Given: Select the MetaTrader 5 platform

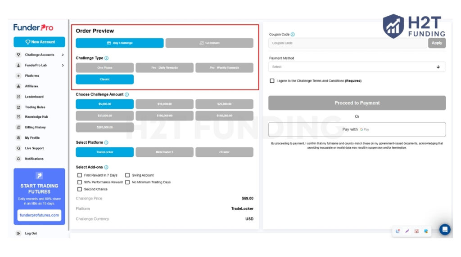Looking at the screenshot, I should pyautogui.click(x=164, y=152).
